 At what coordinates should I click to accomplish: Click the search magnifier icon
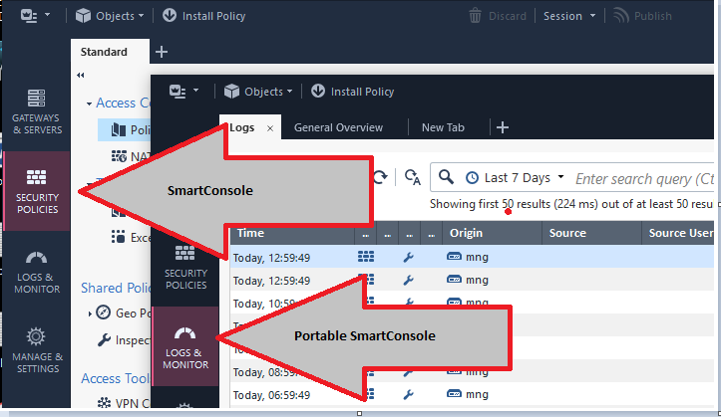click(446, 177)
